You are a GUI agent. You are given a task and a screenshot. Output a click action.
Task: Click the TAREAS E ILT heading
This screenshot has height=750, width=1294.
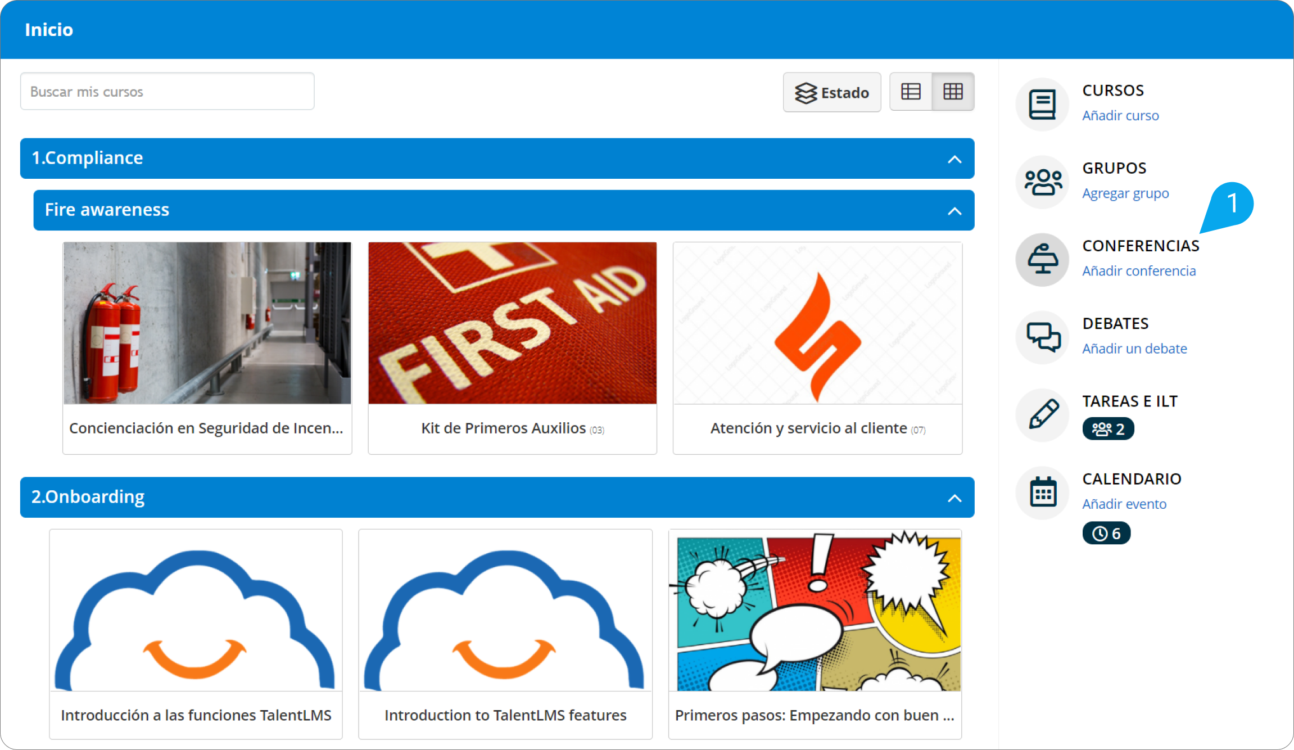[1130, 401]
